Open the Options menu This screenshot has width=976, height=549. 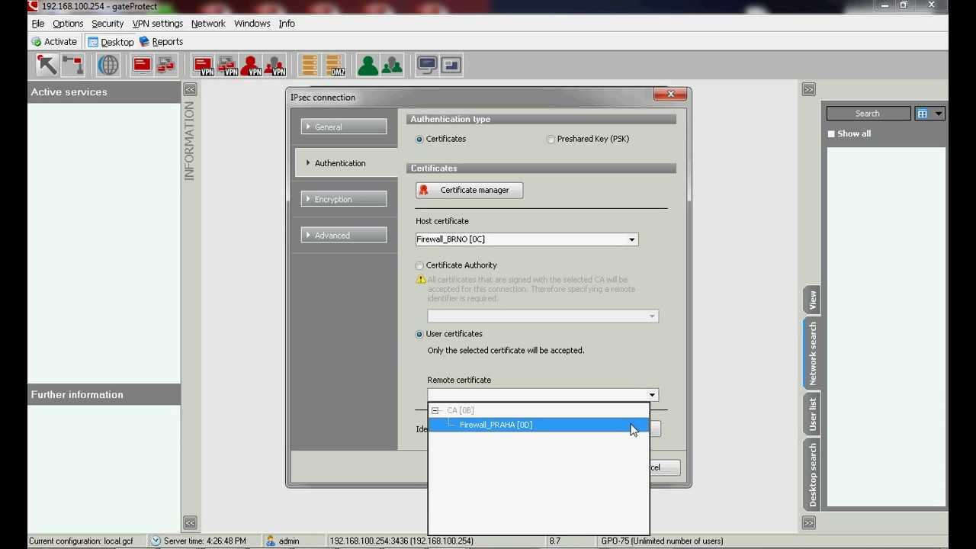68,24
